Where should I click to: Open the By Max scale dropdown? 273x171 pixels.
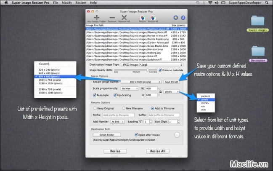click(130, 88)
